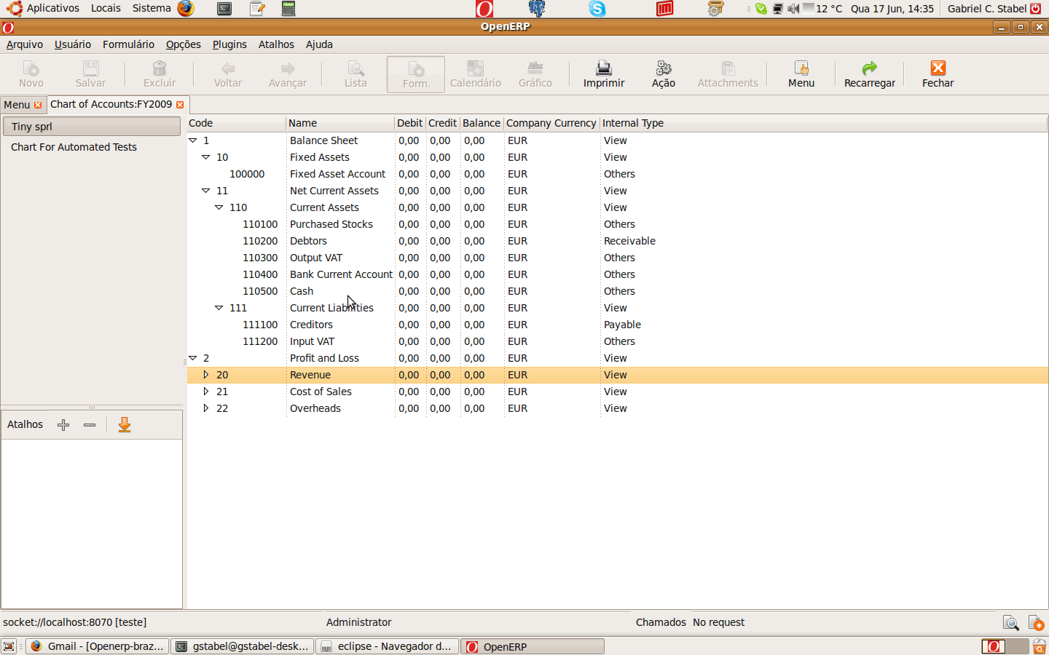Collapse account 1 Balance Sheet

click(x=193, y=140)
